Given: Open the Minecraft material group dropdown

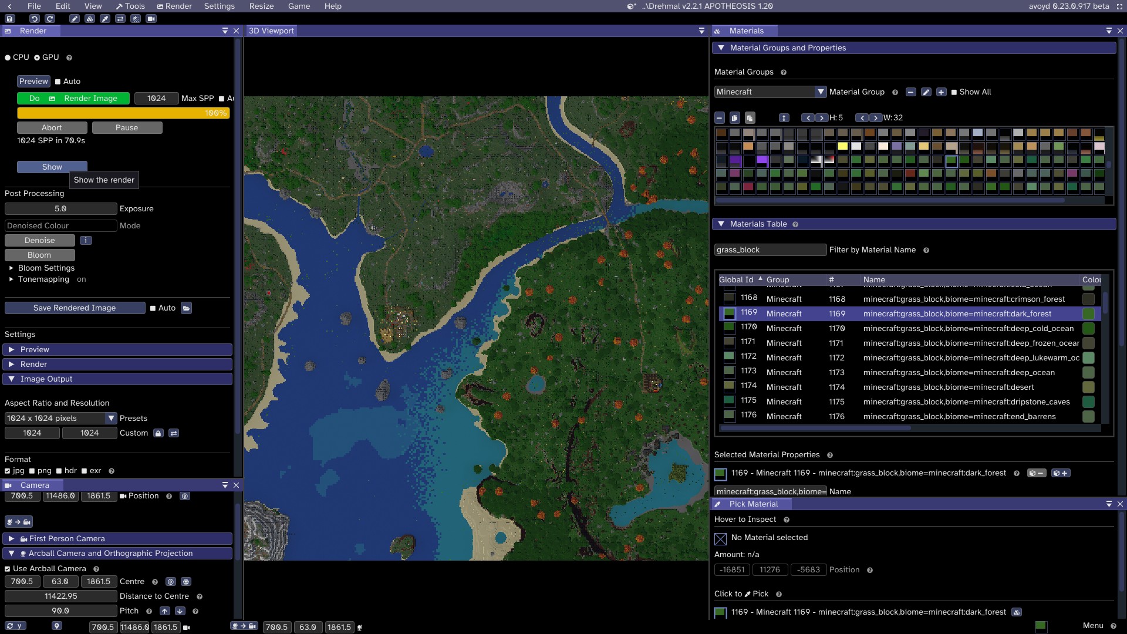Looking at the screenshot, I should click(820, 92).
